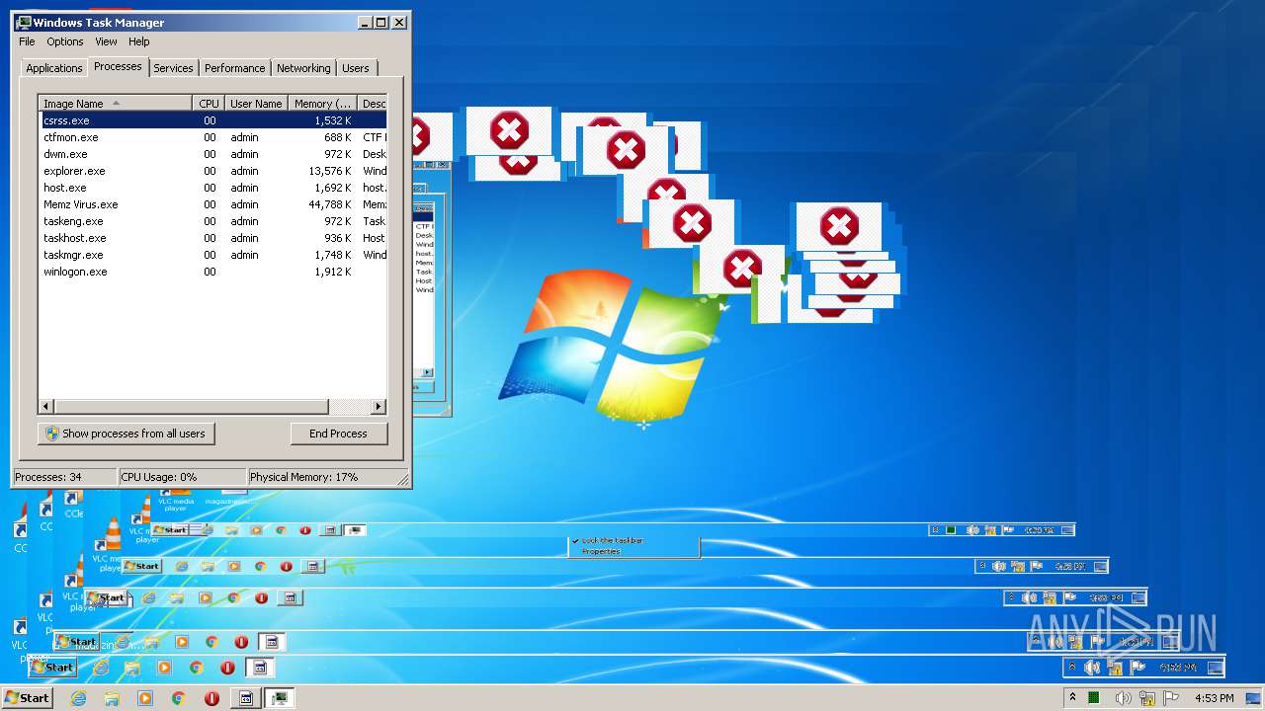Viewport: 1265px width, 711px height.
Task: Open the File menu
Action: [x=27, y=41]
